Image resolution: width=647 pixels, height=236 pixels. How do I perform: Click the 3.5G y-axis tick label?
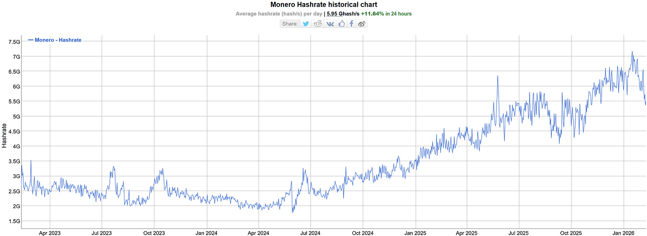pyautogui.click(x=14, y=161)
